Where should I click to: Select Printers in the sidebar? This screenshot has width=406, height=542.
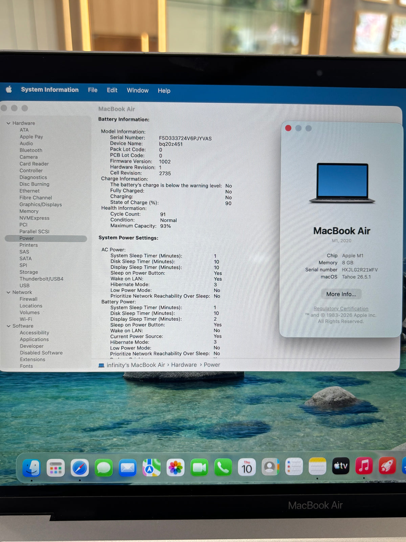point(28,245)
